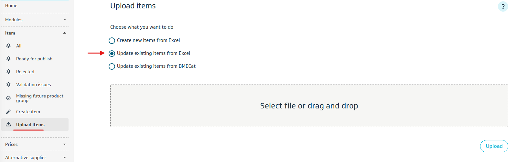Click the upload arrow icon in sidebar
Screen dimensions: 516x162
tap(8, 125)
